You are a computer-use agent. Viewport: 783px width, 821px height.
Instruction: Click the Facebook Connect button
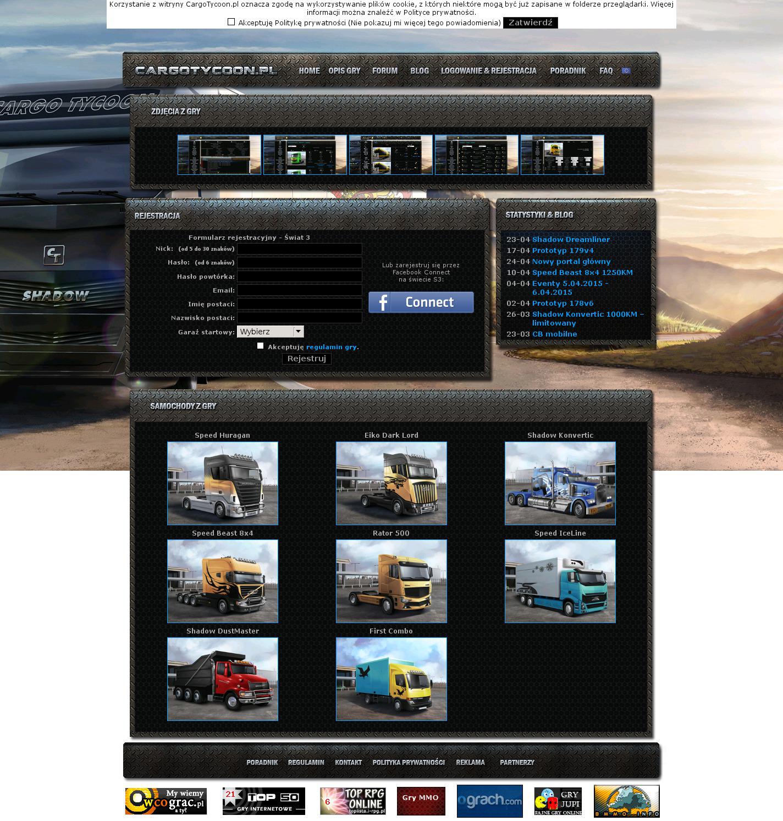coord(421,302)
